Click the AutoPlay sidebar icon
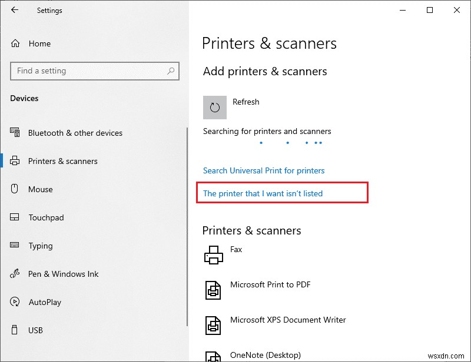This screenshot has width=471, height=362. pos(14,302)
